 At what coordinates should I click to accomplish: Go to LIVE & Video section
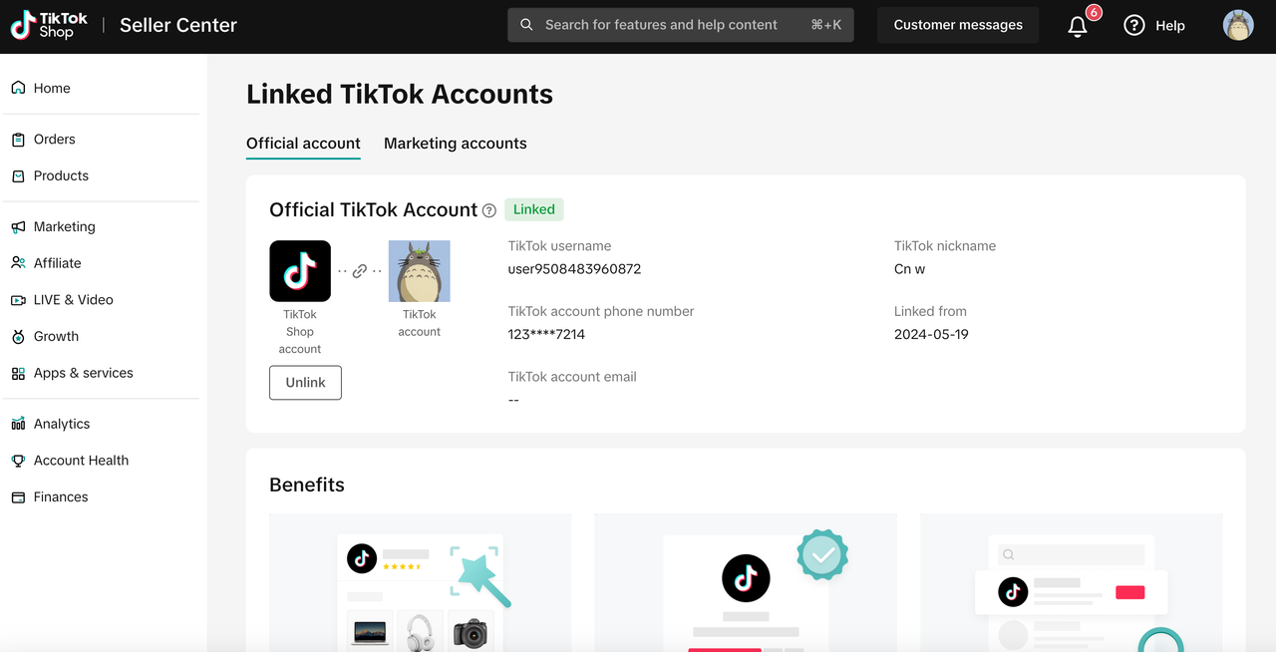point(73,300)
